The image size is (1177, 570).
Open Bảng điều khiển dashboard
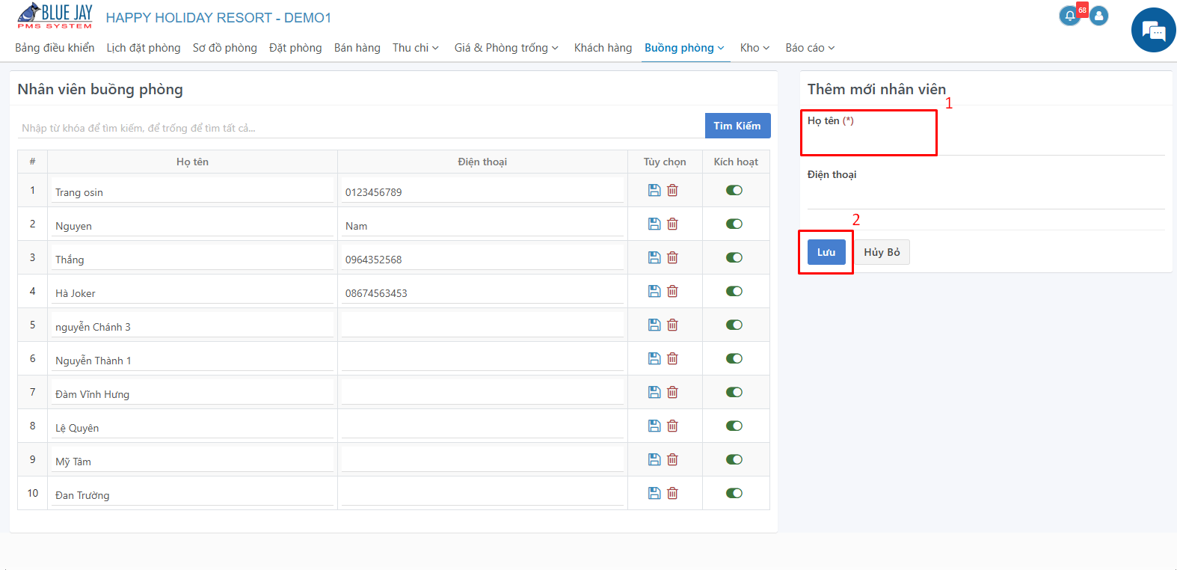[55, 48]
